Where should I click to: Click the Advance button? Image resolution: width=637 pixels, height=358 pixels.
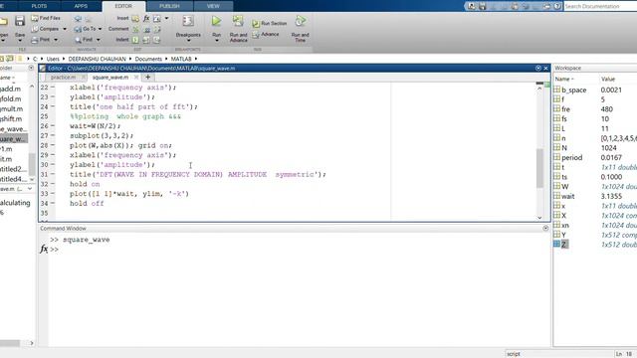pyautogui.click(x=266, y=35)
